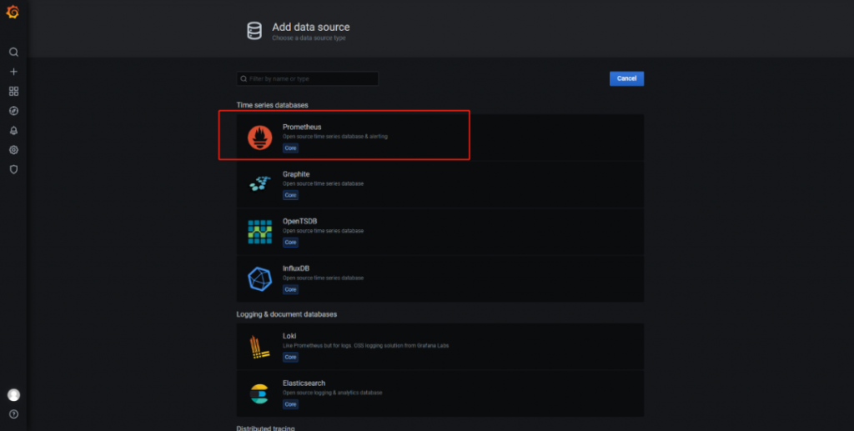The height and width of the screenshot is (431, 854).
Task: Click the Core badge under InfluxDB
Action: coord(290,289)
